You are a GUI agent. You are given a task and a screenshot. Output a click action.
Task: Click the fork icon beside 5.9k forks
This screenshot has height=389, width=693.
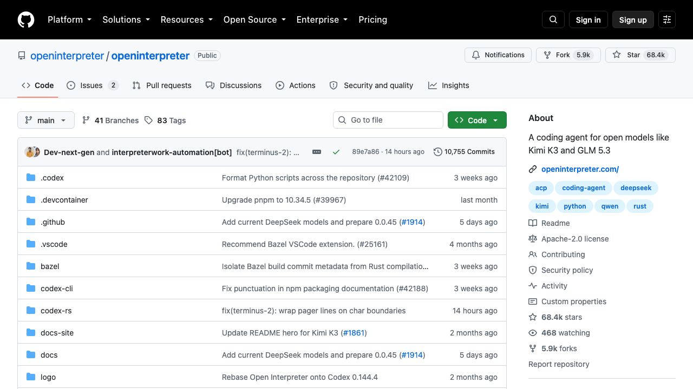point(533,348)
